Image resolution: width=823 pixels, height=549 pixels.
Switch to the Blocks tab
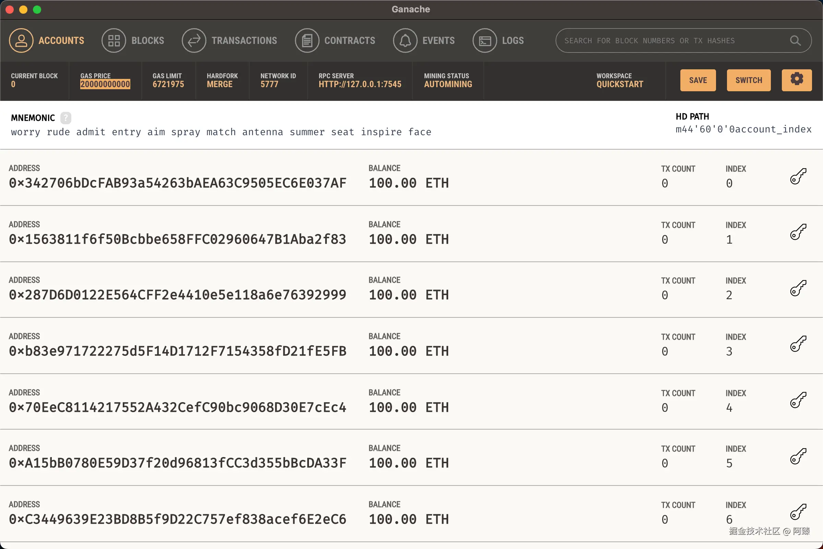(x=133, y=40)
